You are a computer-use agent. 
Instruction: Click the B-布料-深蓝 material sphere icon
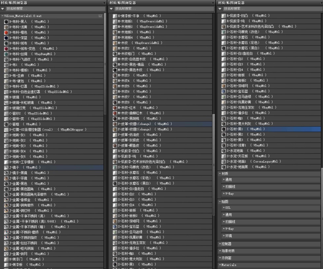(6, 38)
